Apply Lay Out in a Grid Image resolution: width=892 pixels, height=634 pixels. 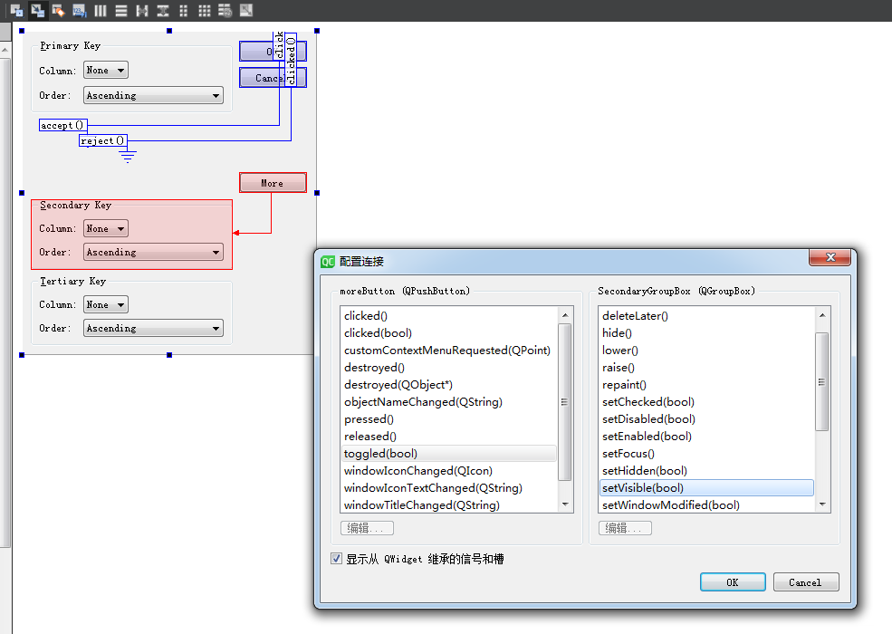(x=206, y=10)
